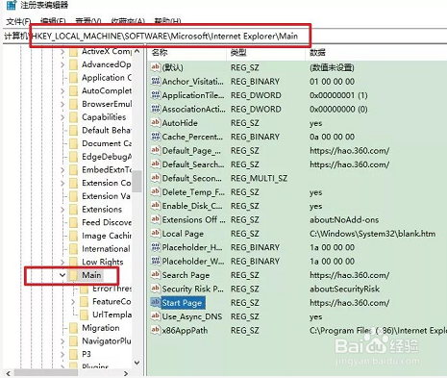Click the tree scroll up arrow

[137, 51]
